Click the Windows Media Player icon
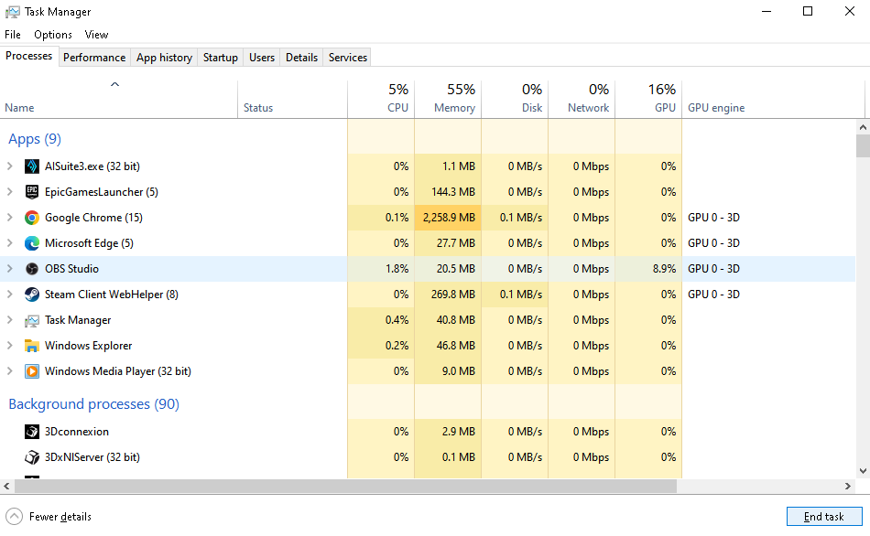This screenshot has height=536, width=870. click(x=32, y=370)
